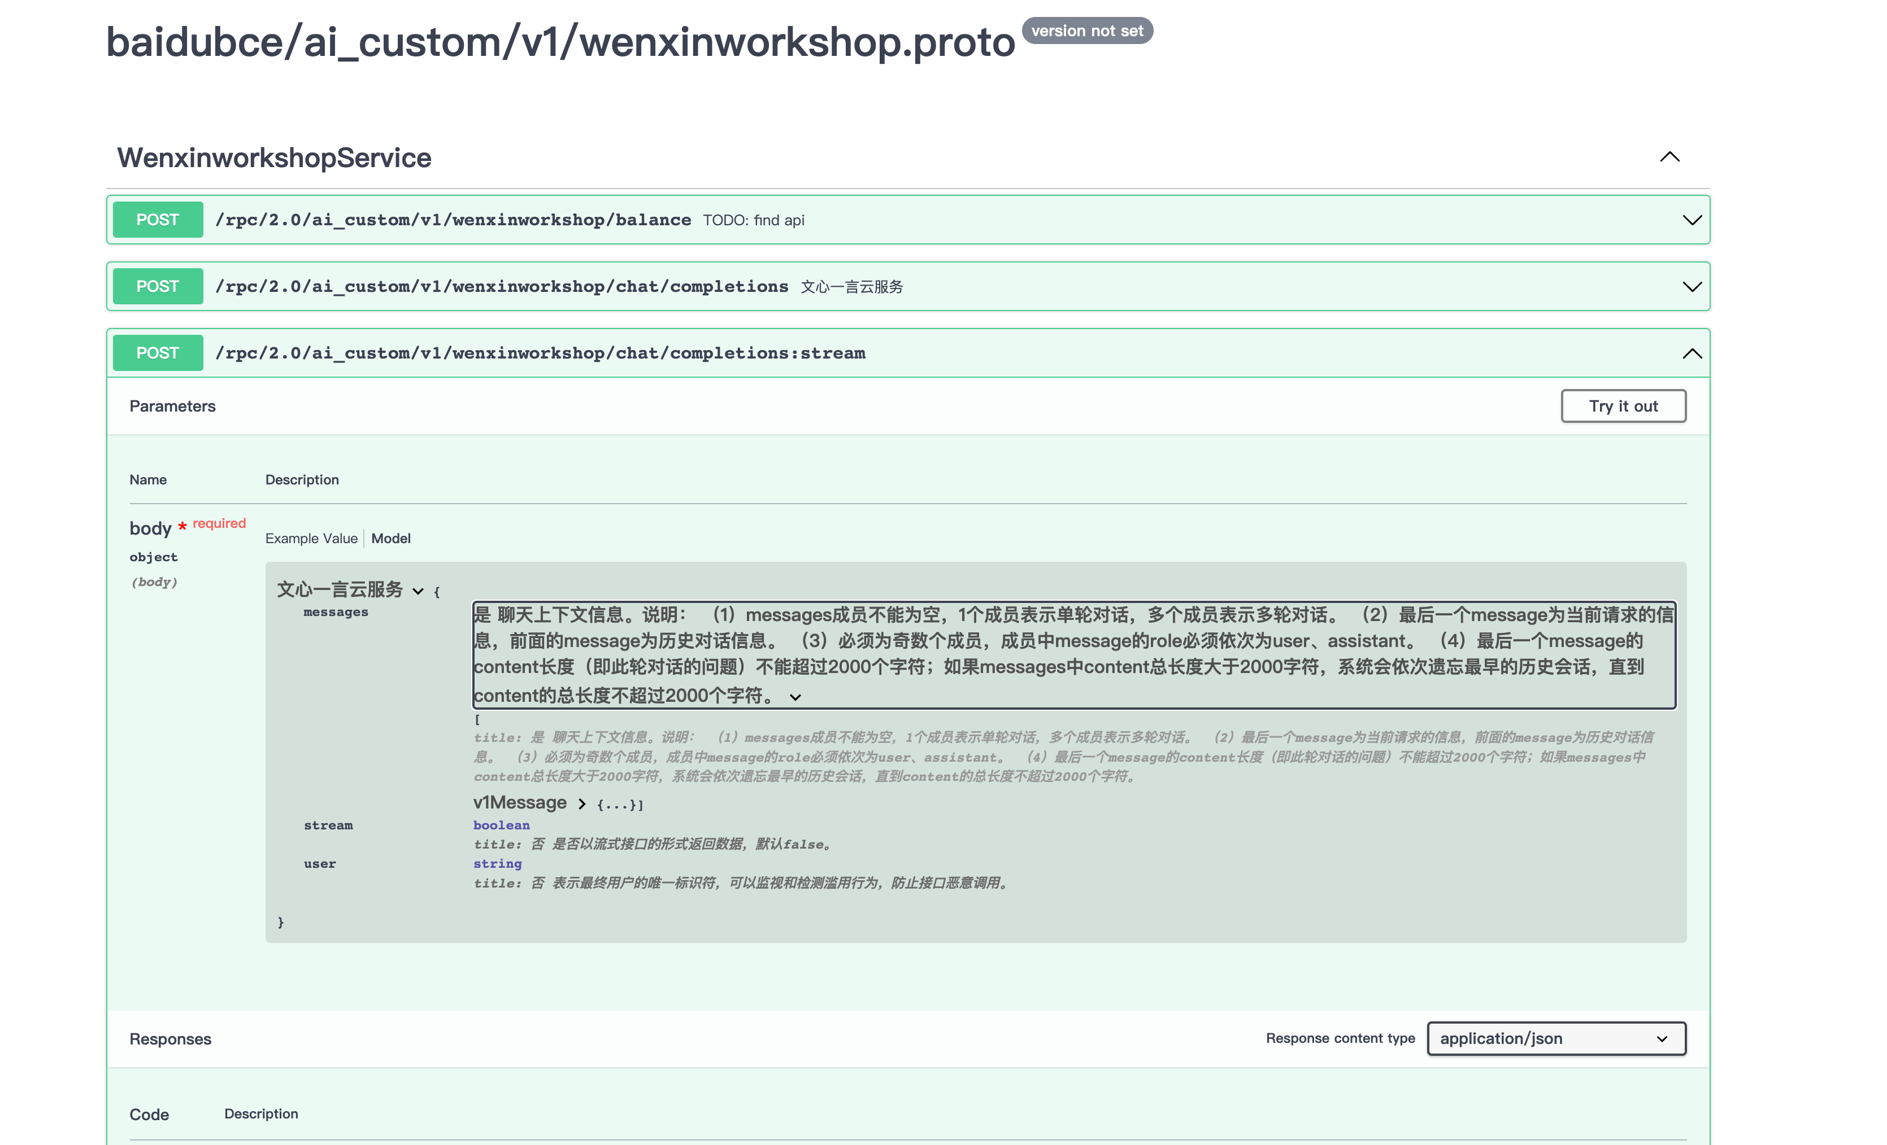Open the chat/completions endpoint path

tap(502, 287)
